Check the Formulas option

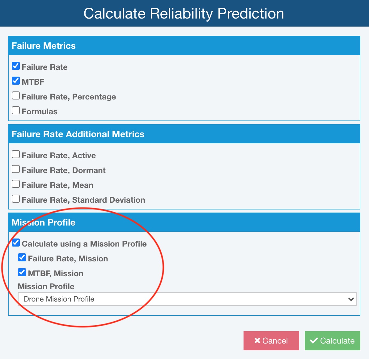coord(15,110)
